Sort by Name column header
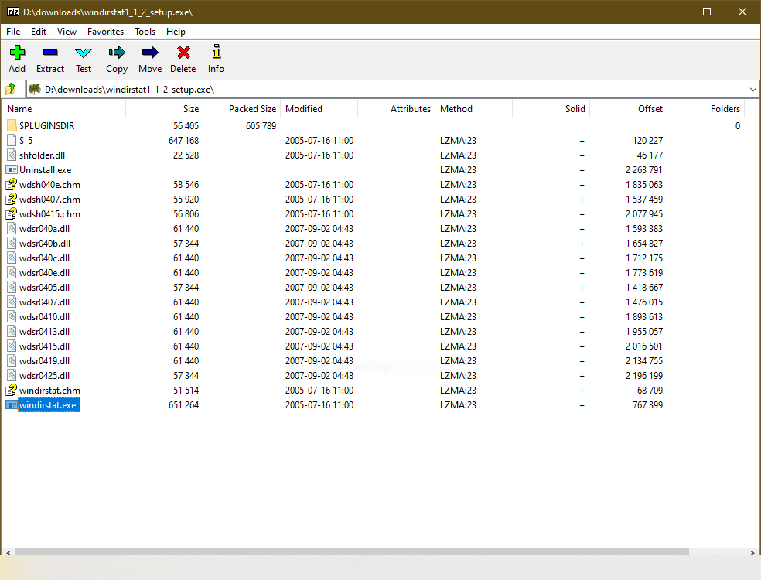 pos(63,109)
